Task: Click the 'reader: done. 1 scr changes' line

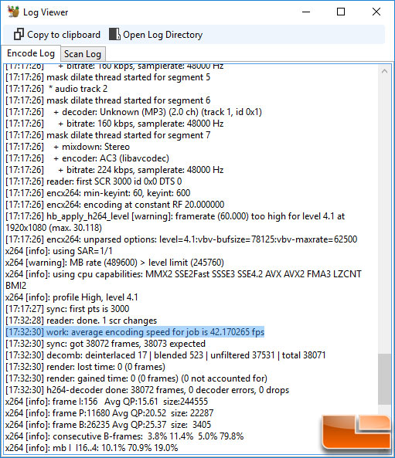Action: [81, 321]
